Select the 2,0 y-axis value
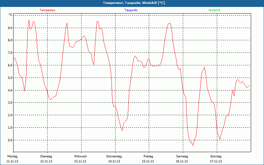The width and height of the screenshot is (264, 165). 10,115
